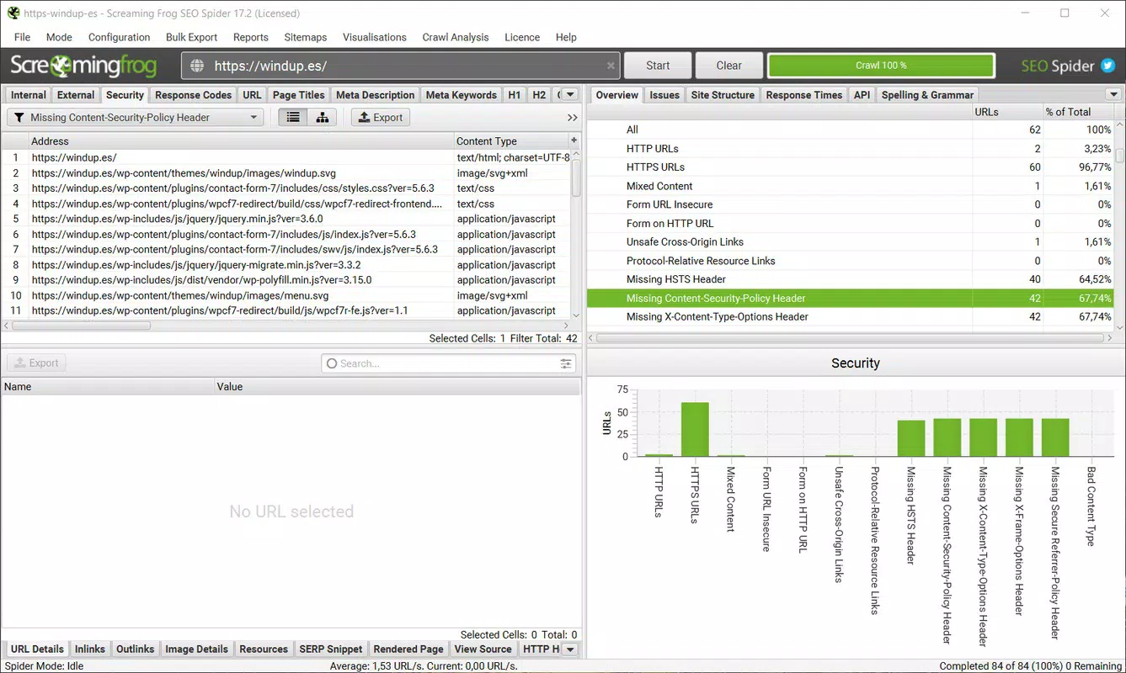Open the Configuration menu
The height and width of the screenshot is (673, 1126).
pos(120,37)
